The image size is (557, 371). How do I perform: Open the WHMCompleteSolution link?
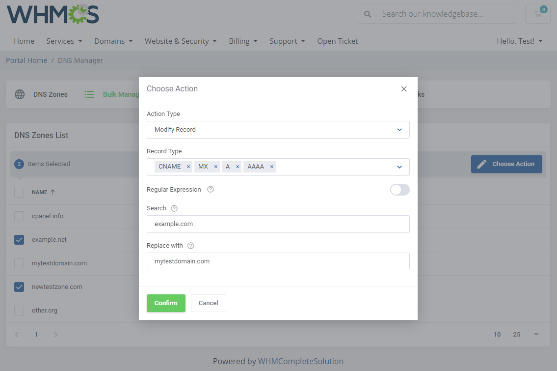click(301, 361)
